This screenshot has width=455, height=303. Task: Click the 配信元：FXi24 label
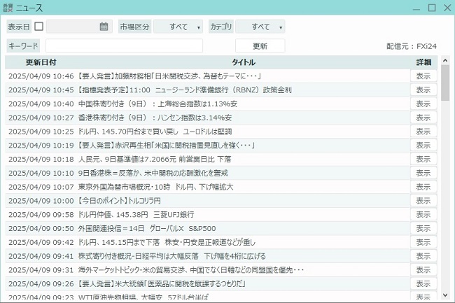coord(412,46)
